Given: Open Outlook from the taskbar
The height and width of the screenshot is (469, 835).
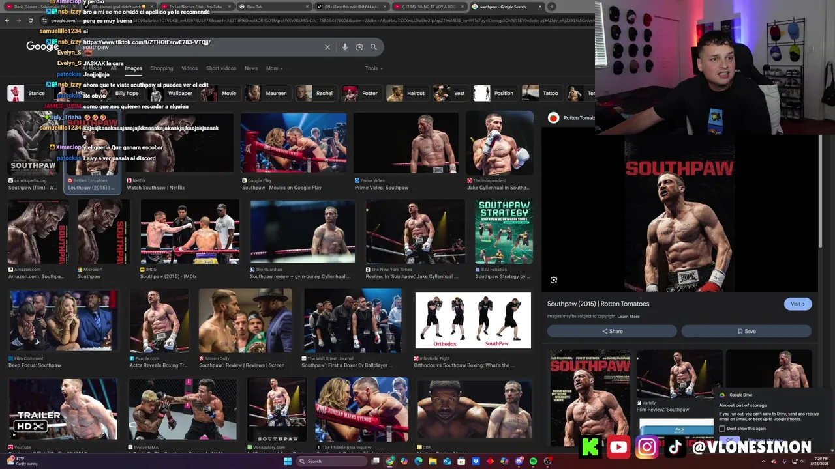Looking at the screenshot, I should 447,461.
